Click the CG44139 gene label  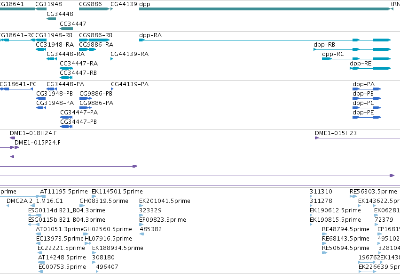(124, 4)
